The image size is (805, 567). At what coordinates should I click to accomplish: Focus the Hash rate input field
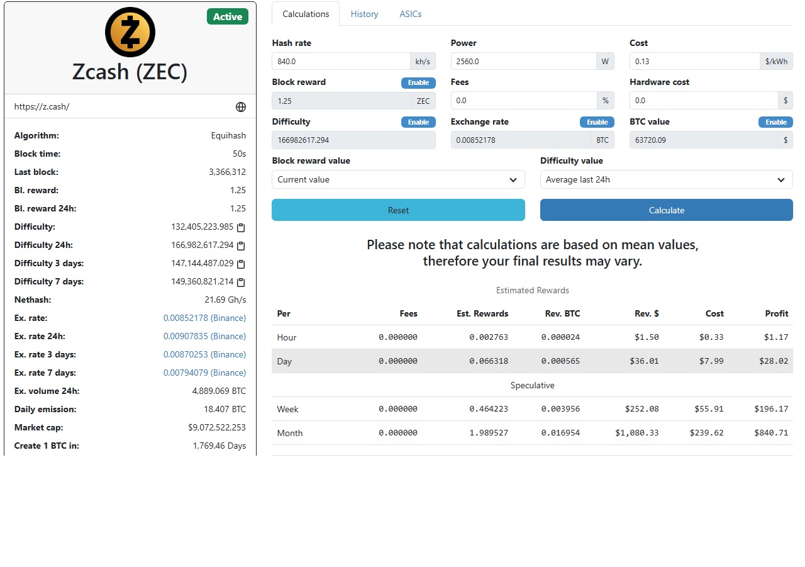[341, 61]
